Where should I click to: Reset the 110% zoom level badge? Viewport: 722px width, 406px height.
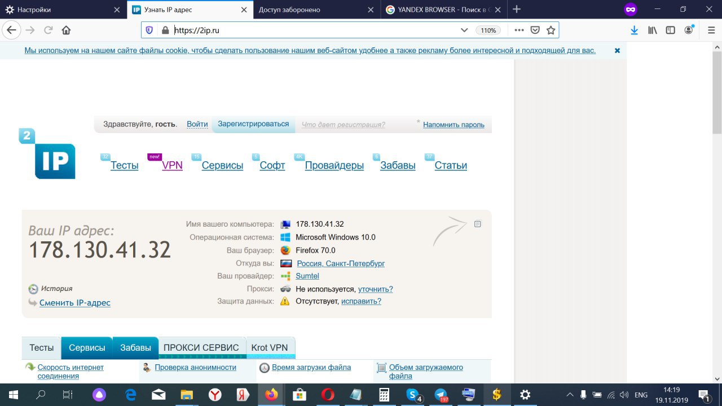(488, 30)
